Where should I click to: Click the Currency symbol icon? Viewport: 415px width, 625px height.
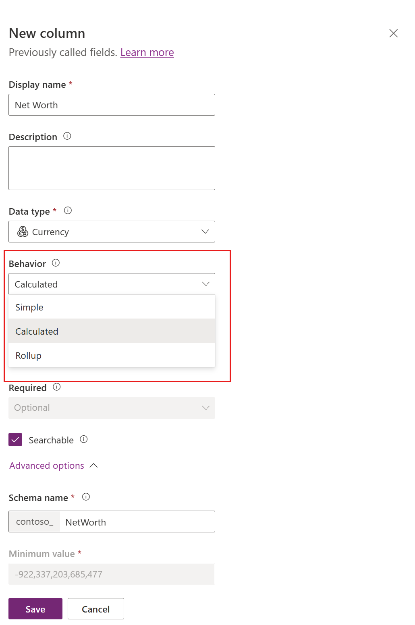tap(22, 232)
